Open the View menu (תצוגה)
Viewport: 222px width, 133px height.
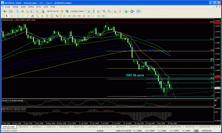(15, 7)
